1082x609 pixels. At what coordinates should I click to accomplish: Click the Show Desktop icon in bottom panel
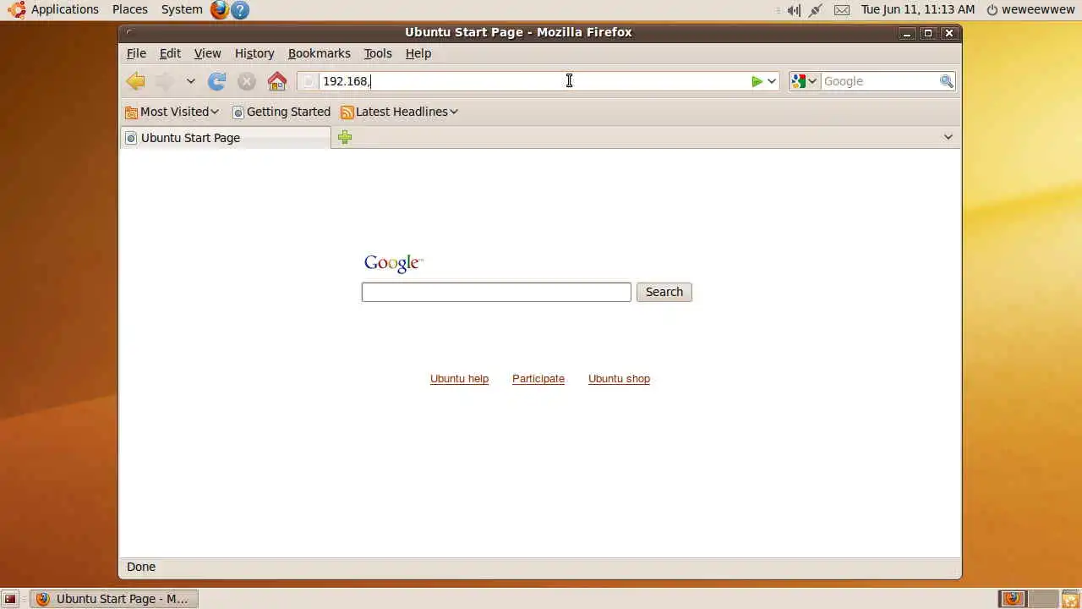(x=10, y=599)
